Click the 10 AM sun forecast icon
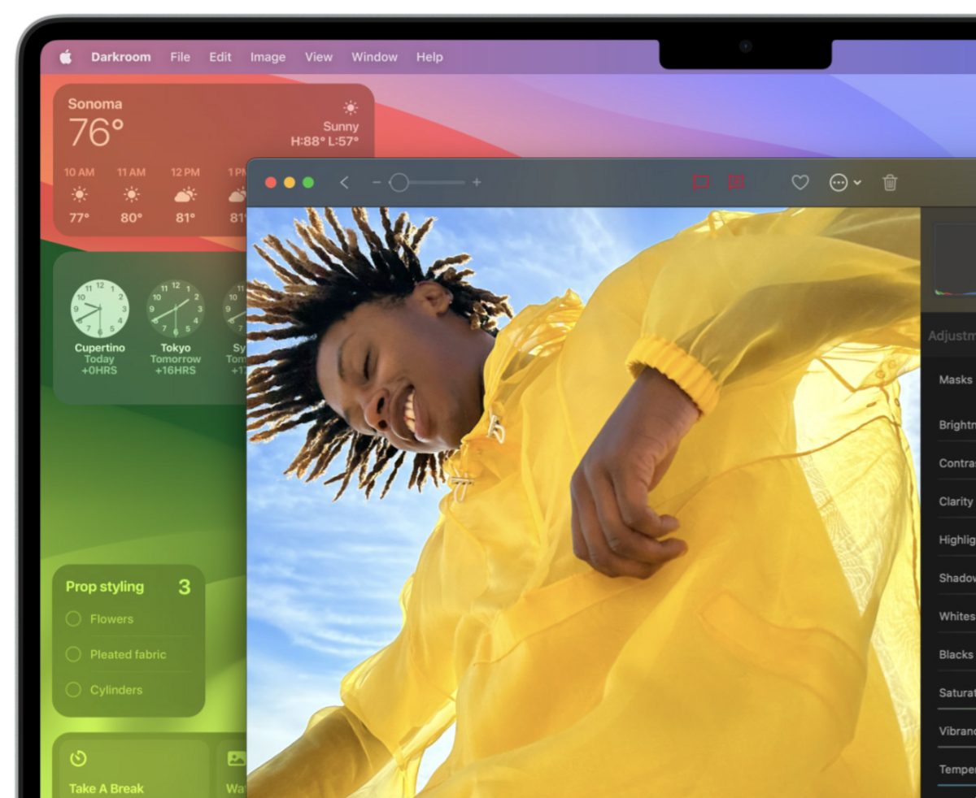Screen dimensions: 976x798 [x=80, y=194]
